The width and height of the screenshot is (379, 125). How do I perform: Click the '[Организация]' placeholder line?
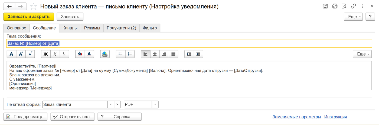tap(22, 84)
